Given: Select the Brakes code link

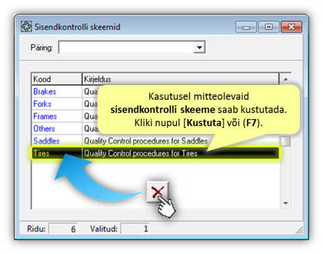Looking at the screenshot, I should coord(45,92).
